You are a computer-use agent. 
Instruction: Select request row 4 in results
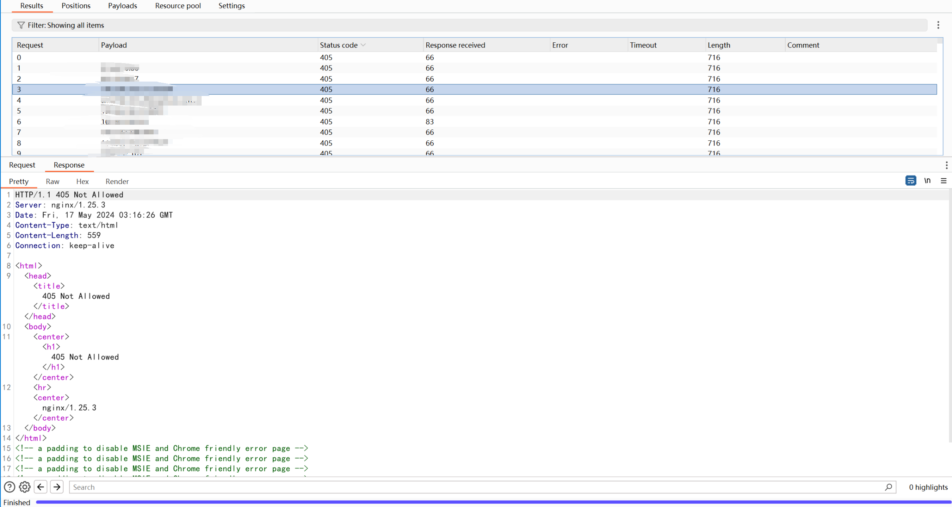pos(475,100)
